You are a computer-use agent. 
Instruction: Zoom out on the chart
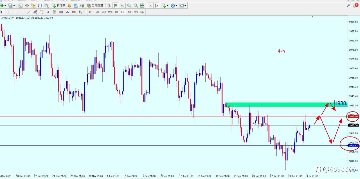coord(136,5)
